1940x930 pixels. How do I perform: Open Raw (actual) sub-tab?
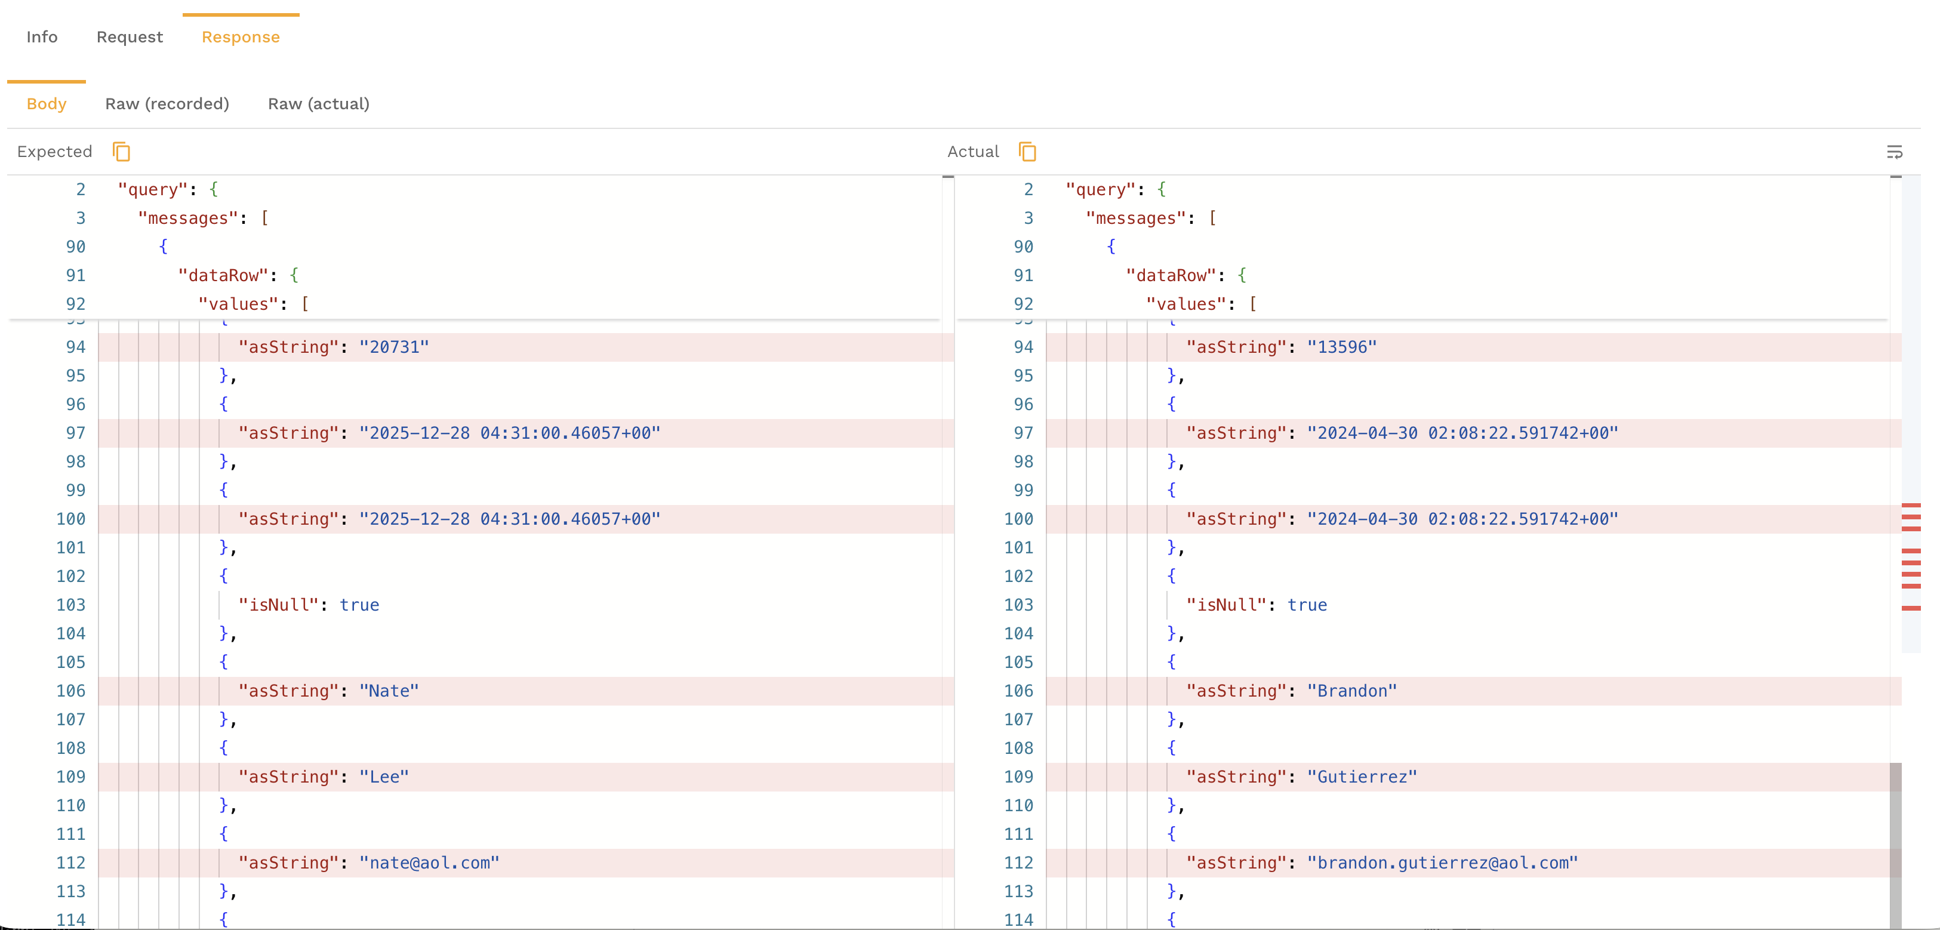coord(319,104)
